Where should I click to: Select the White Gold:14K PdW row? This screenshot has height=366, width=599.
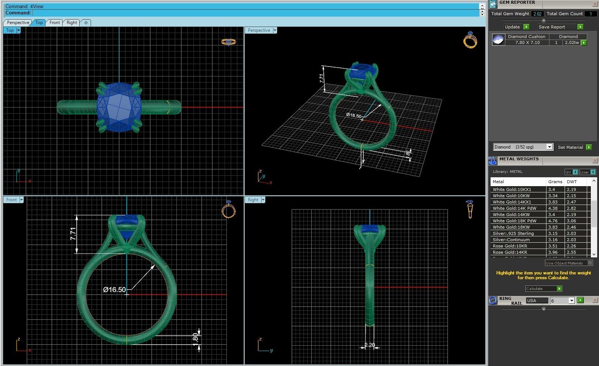(541, 208)
